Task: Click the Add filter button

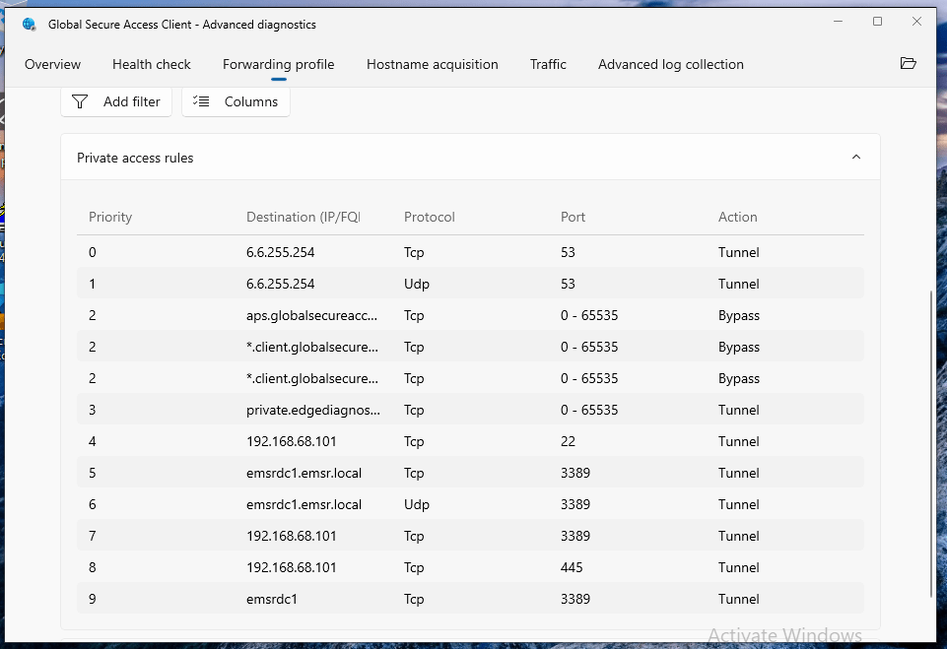Action: pyautogui.click(x=117, y=101)
